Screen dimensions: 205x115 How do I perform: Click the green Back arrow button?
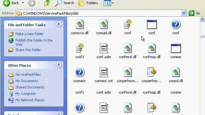6,3
